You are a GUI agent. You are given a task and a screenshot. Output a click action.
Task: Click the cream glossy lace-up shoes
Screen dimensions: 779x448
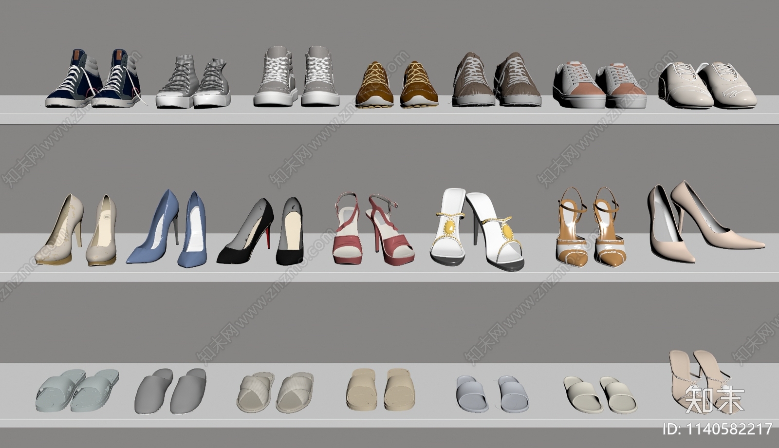pyautogui.click(x=708, y=85)
